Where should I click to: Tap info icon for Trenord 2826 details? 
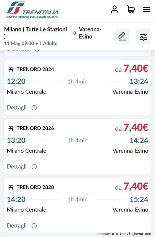coord(34,167)
